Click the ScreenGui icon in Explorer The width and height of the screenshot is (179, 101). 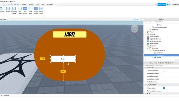coord(150,48)
